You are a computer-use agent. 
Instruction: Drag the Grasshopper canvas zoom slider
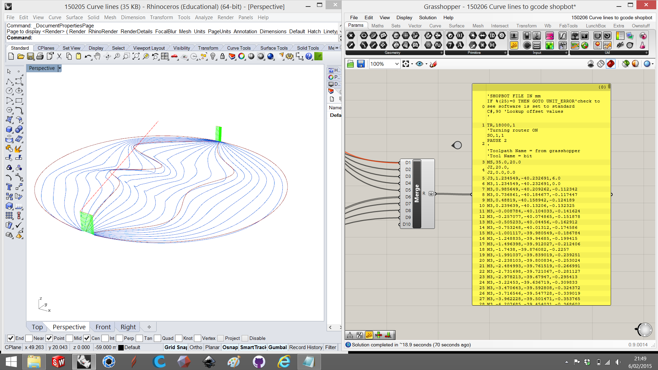pos(384,64)
